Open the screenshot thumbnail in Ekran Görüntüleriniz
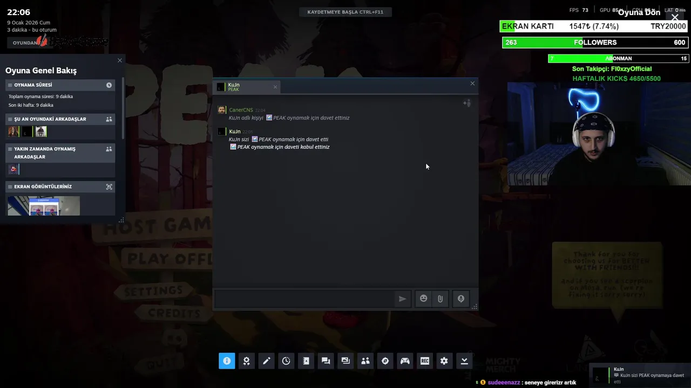 coord(44,206)
